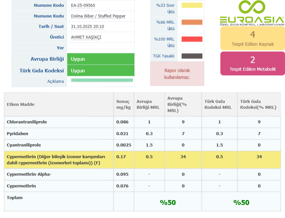Image resolution: width=285 pixels, height=218 pixels.
Task: Click the date field 31.10.2025 20:10
Action: coord(87,27)
